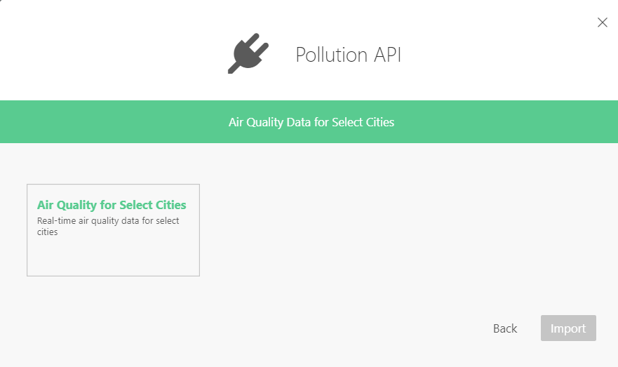Select the Air Quality for Select Cities card

pyautogui.click(x=113, y=230)
